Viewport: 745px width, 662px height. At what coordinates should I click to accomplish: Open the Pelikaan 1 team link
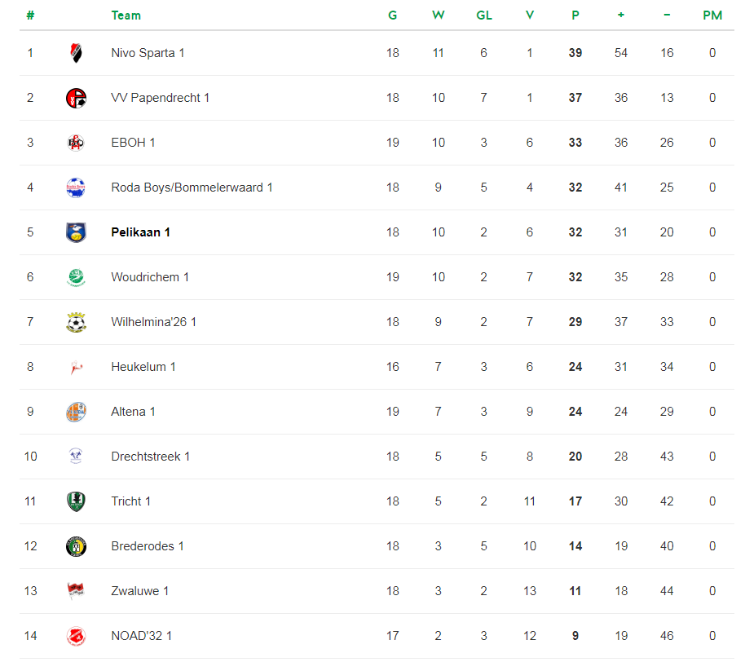[141, 232]
